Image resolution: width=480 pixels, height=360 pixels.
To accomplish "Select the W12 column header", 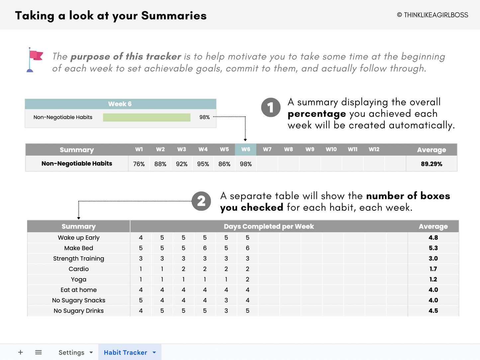I will coord(374,149).
